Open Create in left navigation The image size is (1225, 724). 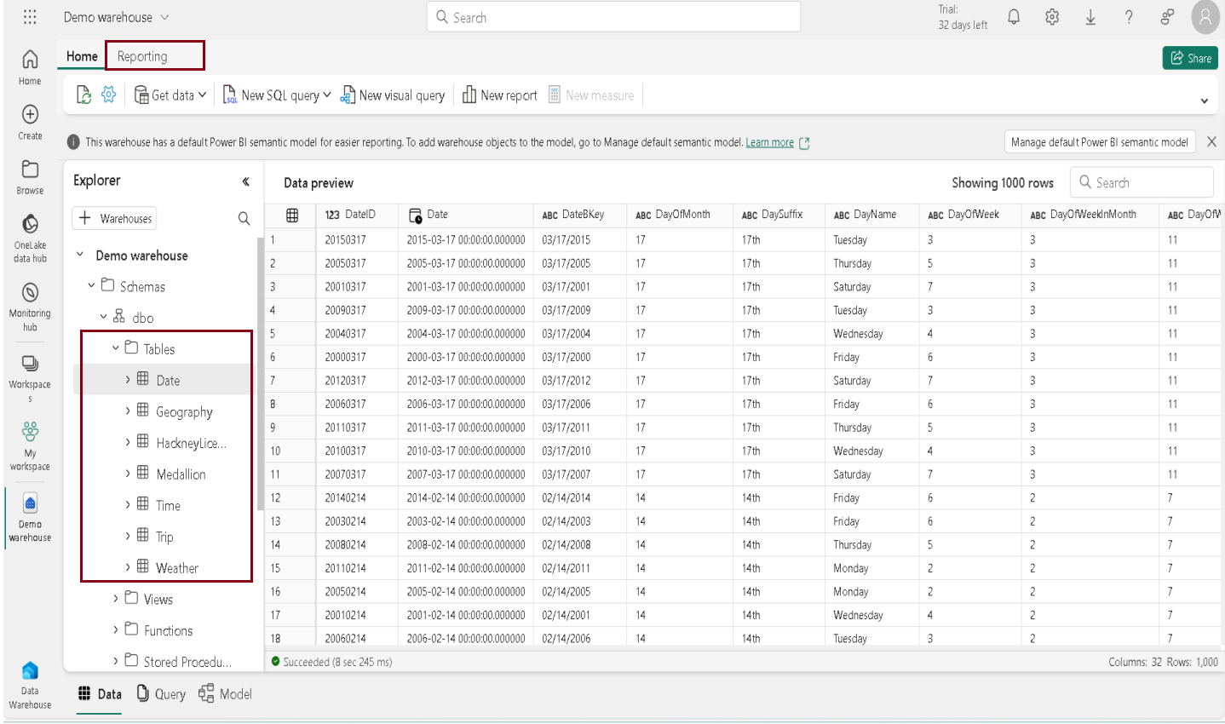click(x=30, y=122)
